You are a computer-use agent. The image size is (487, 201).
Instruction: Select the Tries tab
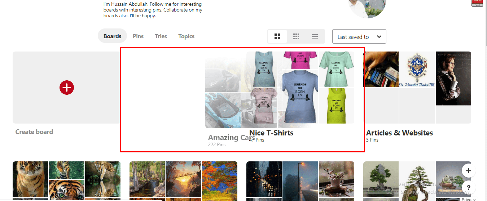(x=161, y=36)
